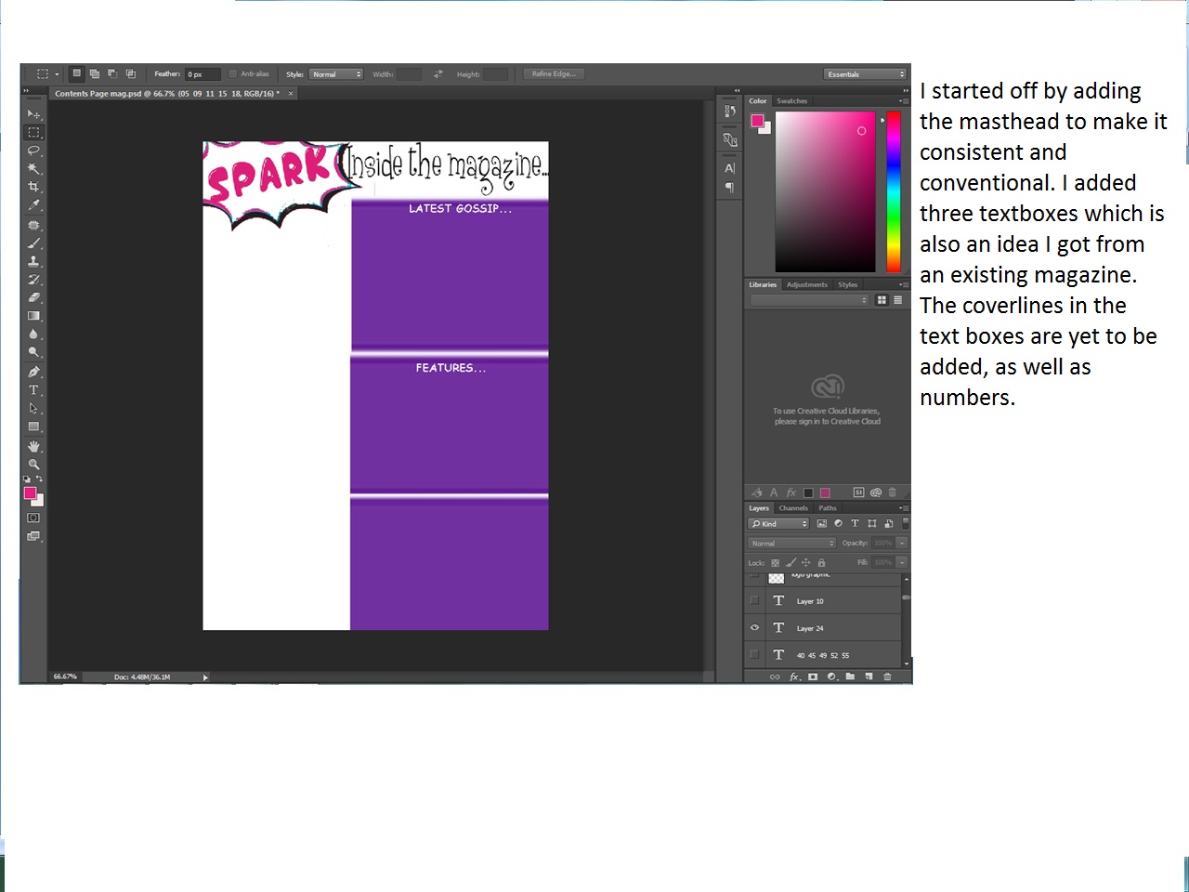
Task: Open the Character panel icon
Action: 730,168
